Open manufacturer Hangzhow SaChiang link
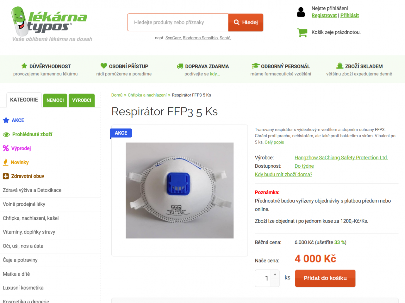 pyautogui.click(x=341, y=158)
